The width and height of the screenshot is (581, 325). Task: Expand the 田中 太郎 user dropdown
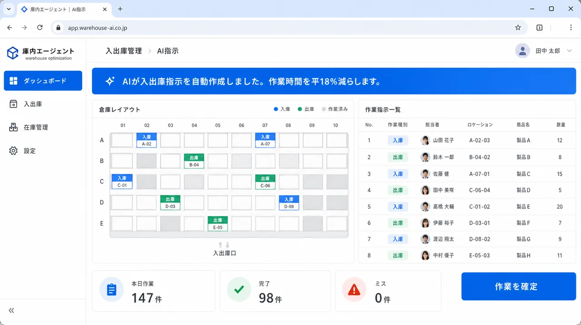[x=570, y=51]
